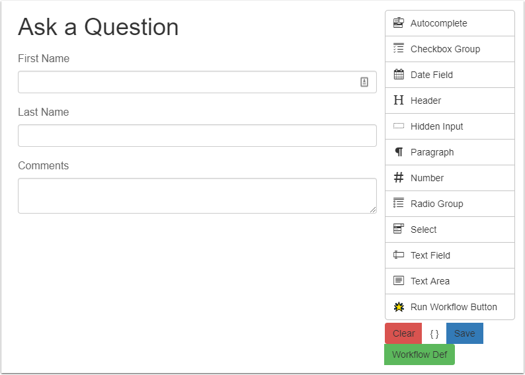Click the Radio Group icon
Viewport: 525px width, 375px height.
[398, 204]
